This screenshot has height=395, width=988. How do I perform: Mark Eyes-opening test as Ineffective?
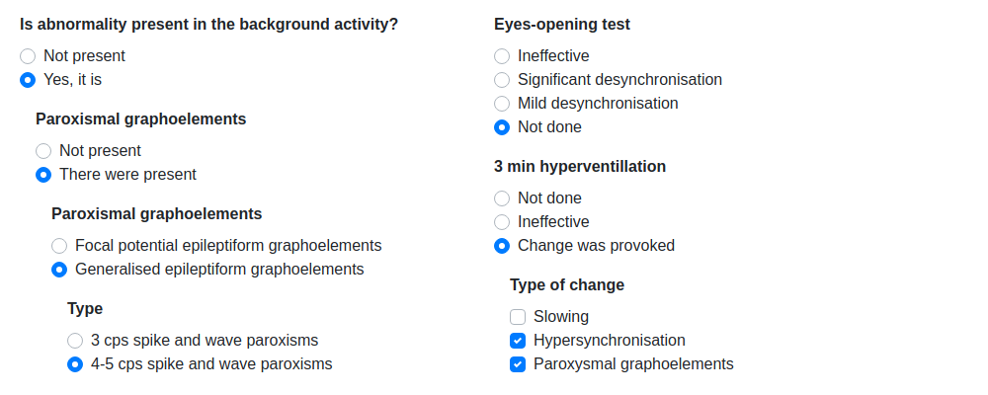pyautogui.click(x=502, y=56)
